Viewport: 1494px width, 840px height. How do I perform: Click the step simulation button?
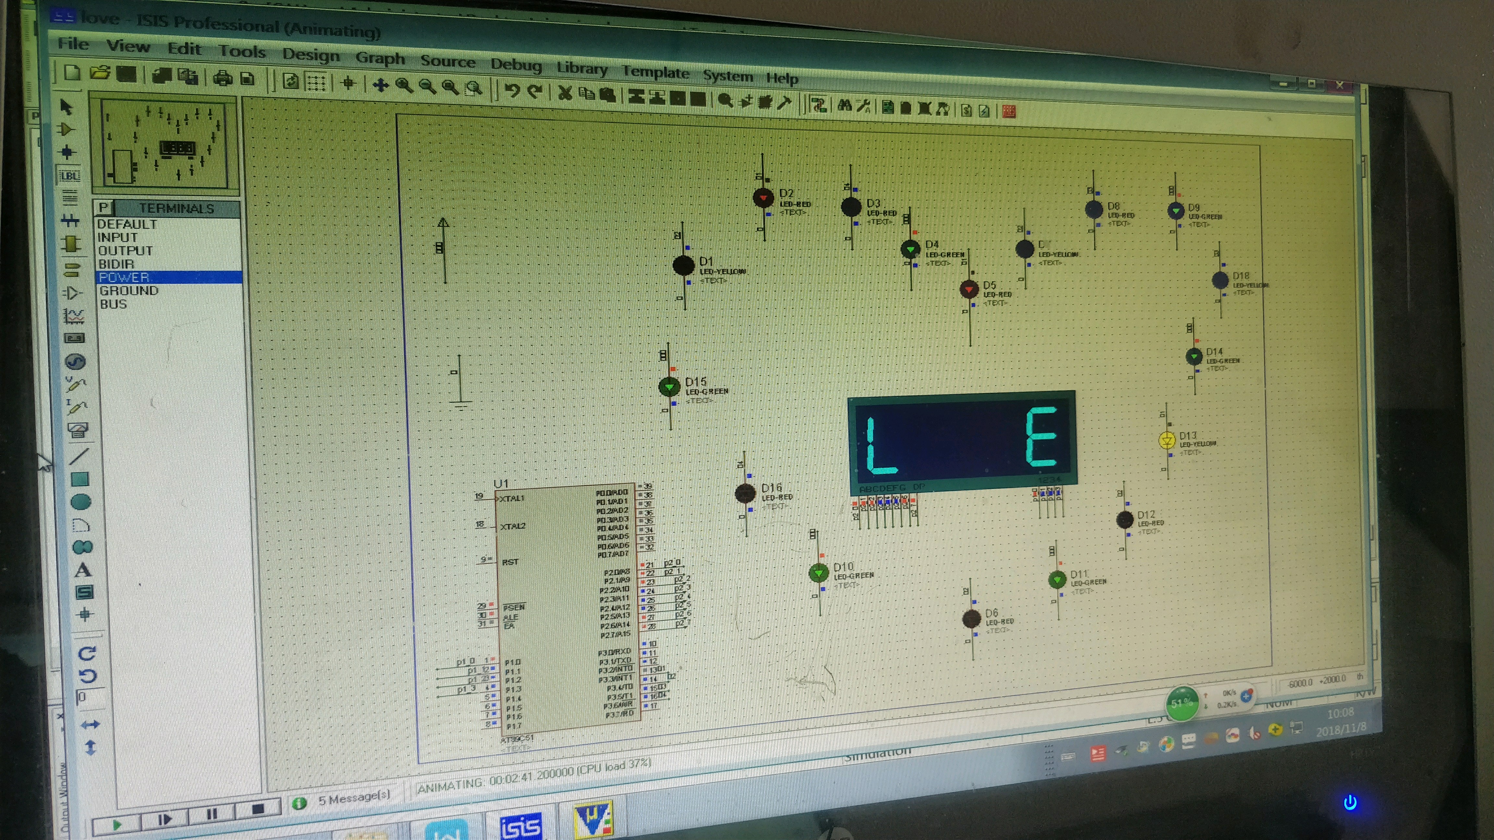(165, 820)
